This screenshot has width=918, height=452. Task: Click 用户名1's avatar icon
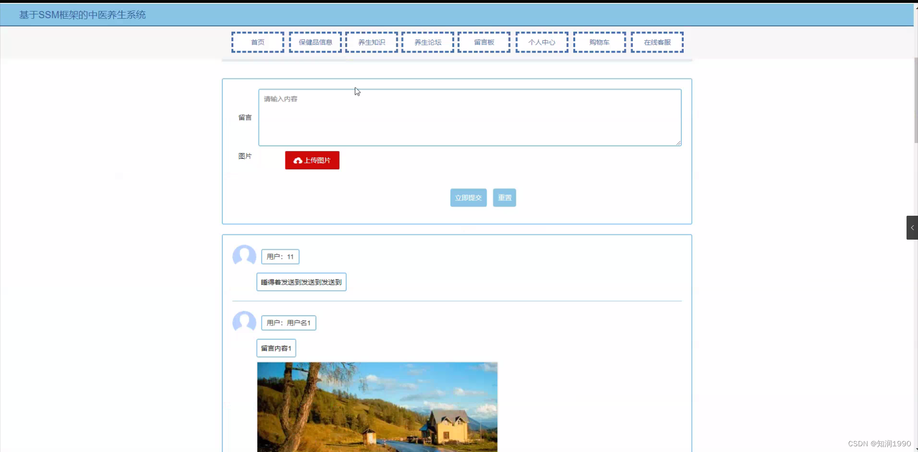pyautogui.click(x=244, y=322)
